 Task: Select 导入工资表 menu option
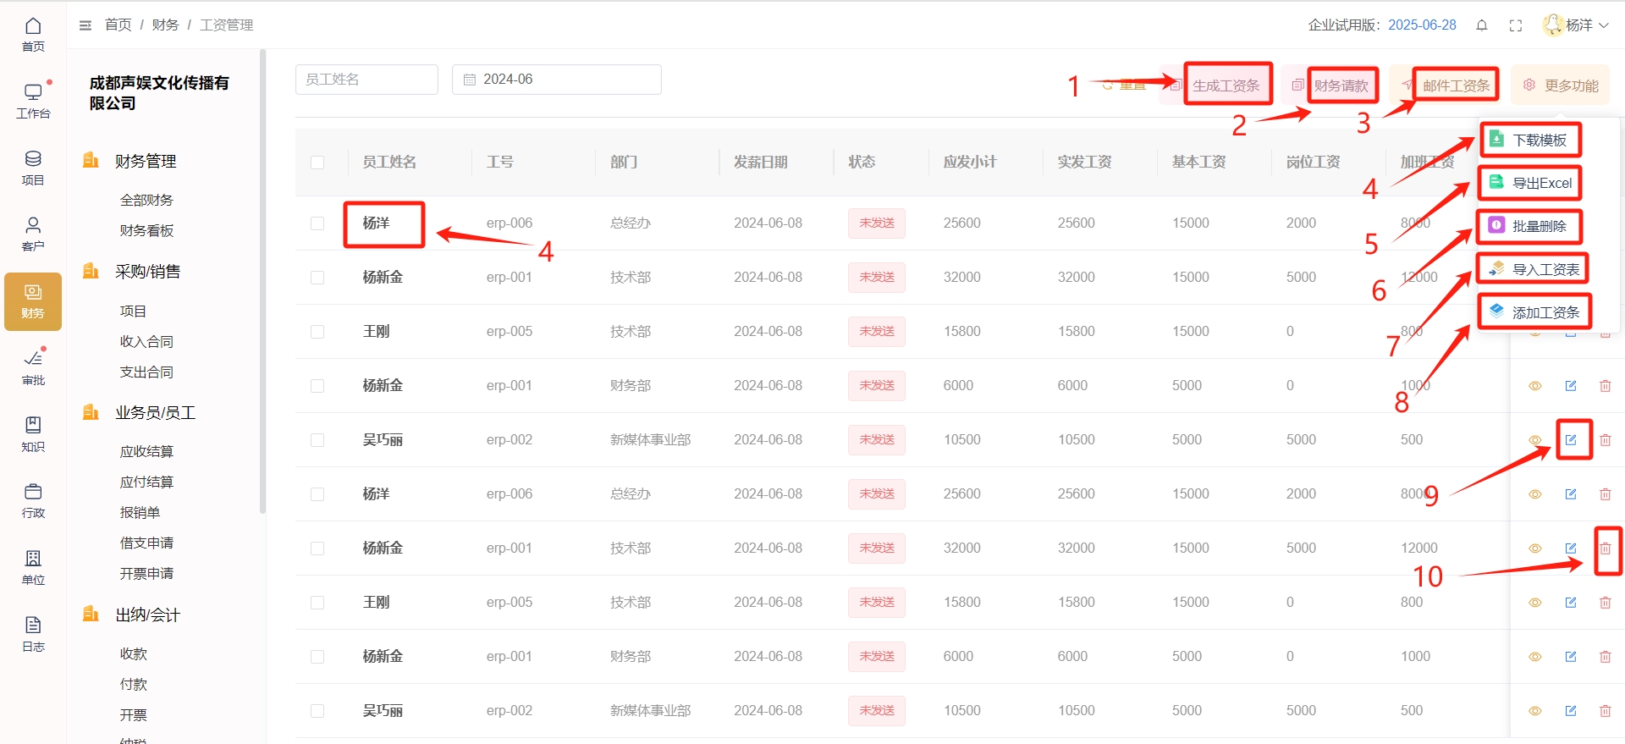point(1534,269)
